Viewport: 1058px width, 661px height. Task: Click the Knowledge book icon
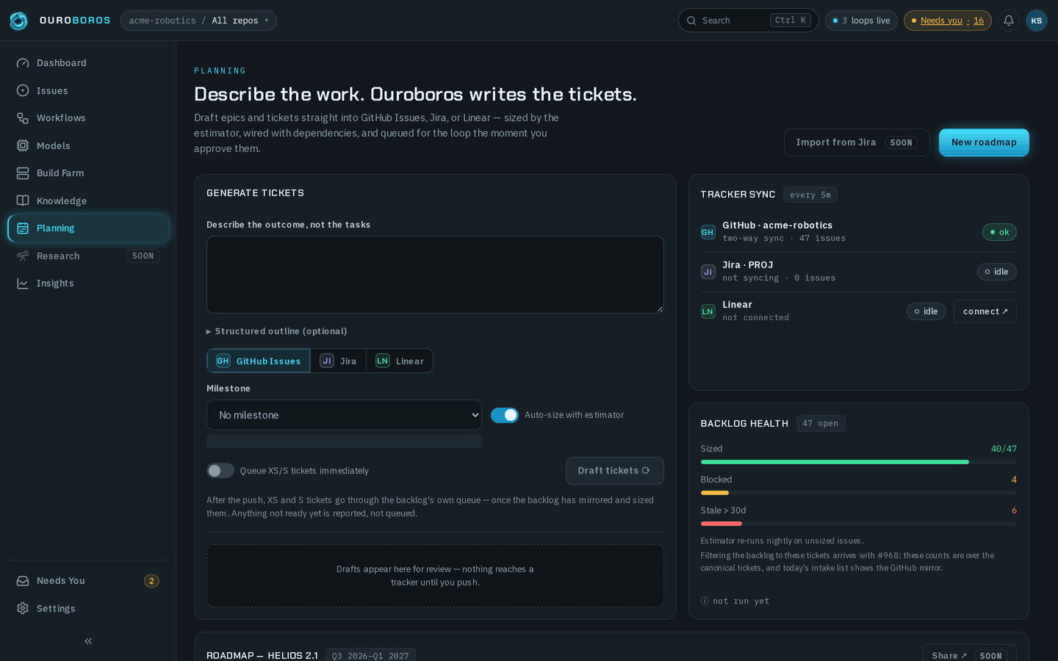[x=23, y=201]
